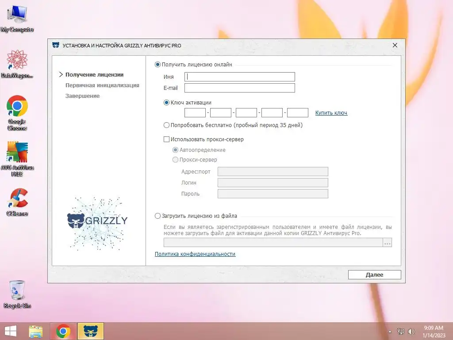Browse for license file with '...' button
This screenshot has height=340, width=453.
point(388,243)
